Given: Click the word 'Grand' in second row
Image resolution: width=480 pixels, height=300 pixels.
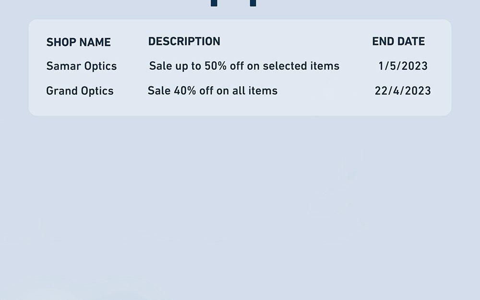Looking at the screenshot, I should click(61, 90).
